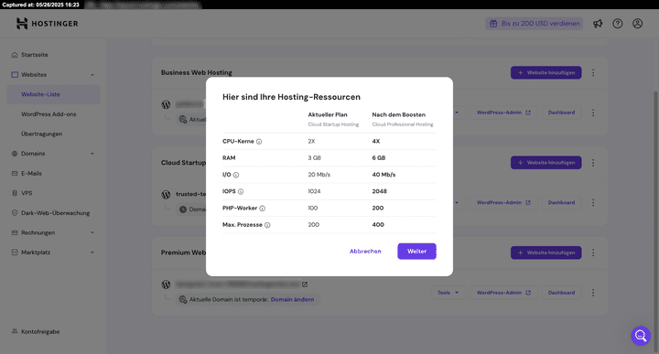Click the gift icon in earn banner
659x354 pixels.
[493, 24]
